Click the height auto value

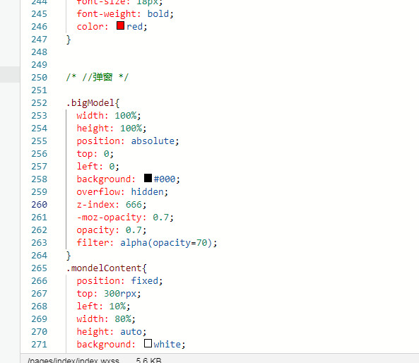point(131,332)
